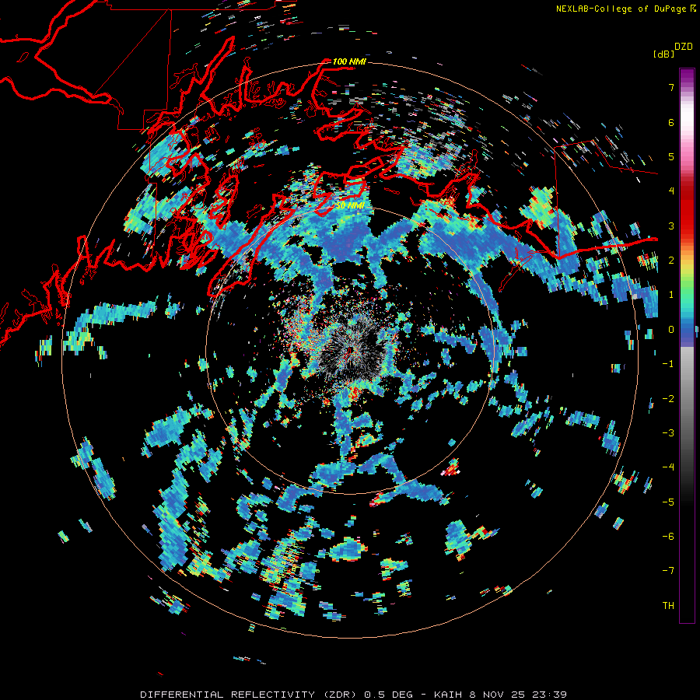Click the 1 value on the colorbar scale
This screenshot has width=700, height=700.
[671, 295]
